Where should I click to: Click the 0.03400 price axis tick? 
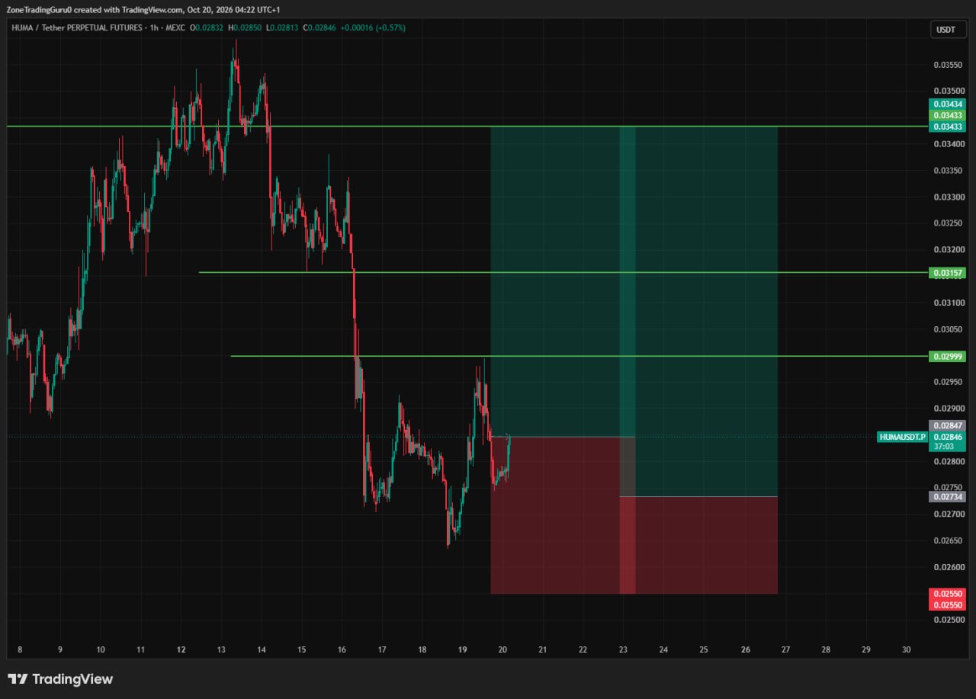(x=948, y=144)
